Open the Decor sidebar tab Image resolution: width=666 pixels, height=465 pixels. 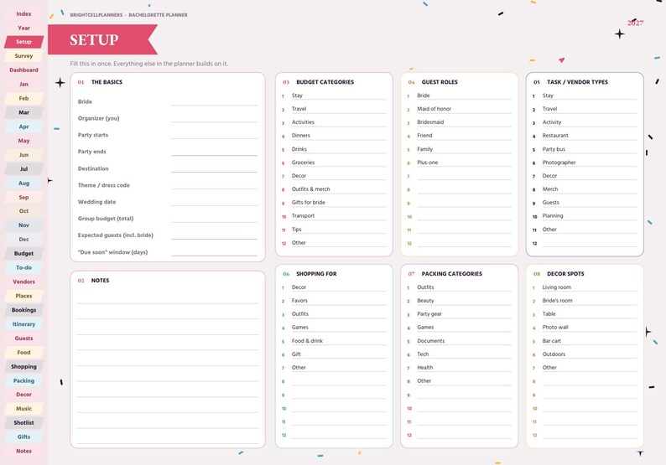[x=23, y=394]
